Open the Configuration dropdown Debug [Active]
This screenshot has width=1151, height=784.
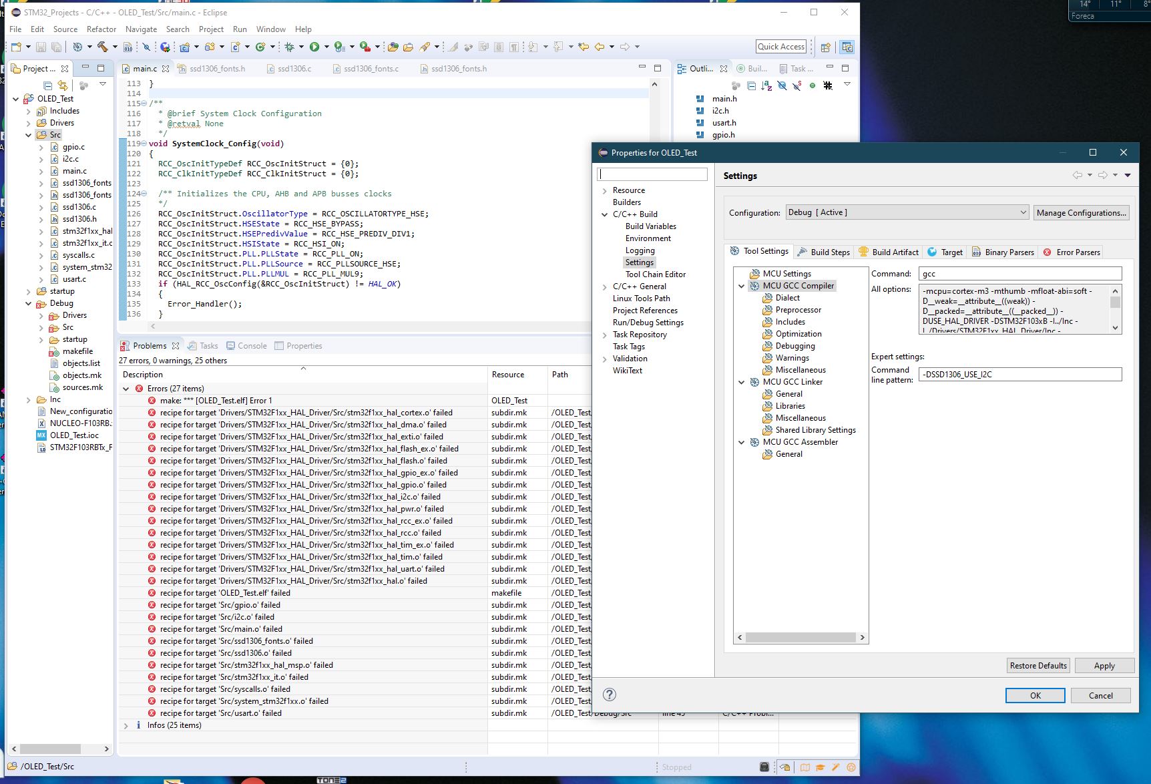click(907, 212)
